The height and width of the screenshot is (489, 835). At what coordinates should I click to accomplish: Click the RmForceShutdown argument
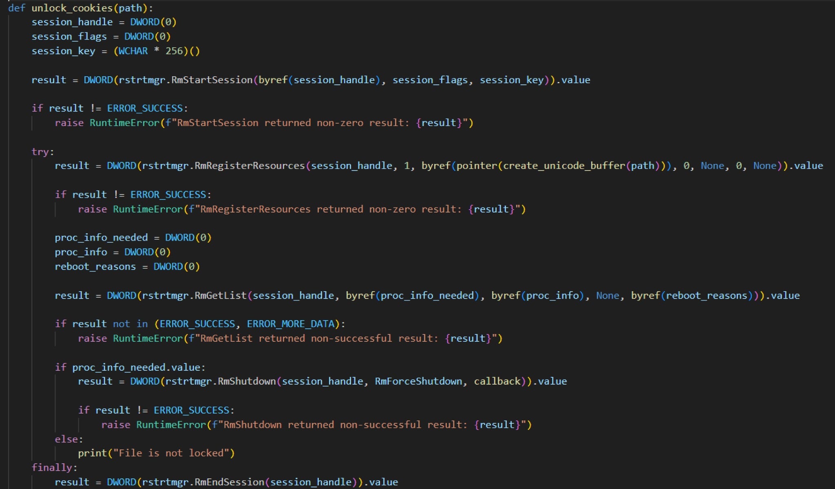pyautogui.click(x=418, y=381)
